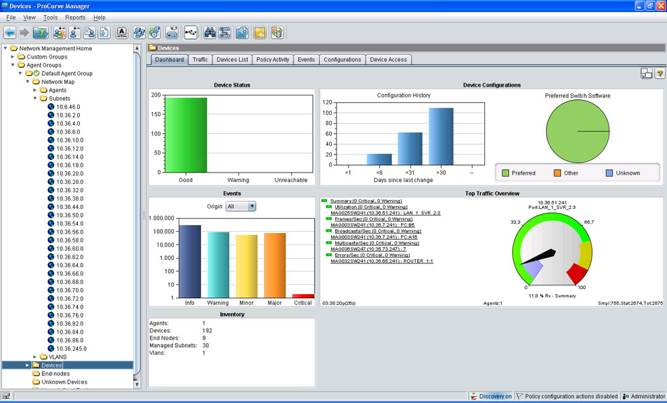The image size is (667, 403).
Task: Click the stacked-switches toolbar icon beside binoculars
Action: [224, 32]
